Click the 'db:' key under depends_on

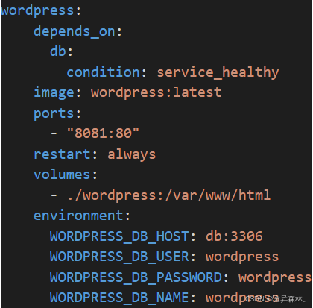[61, 51]
